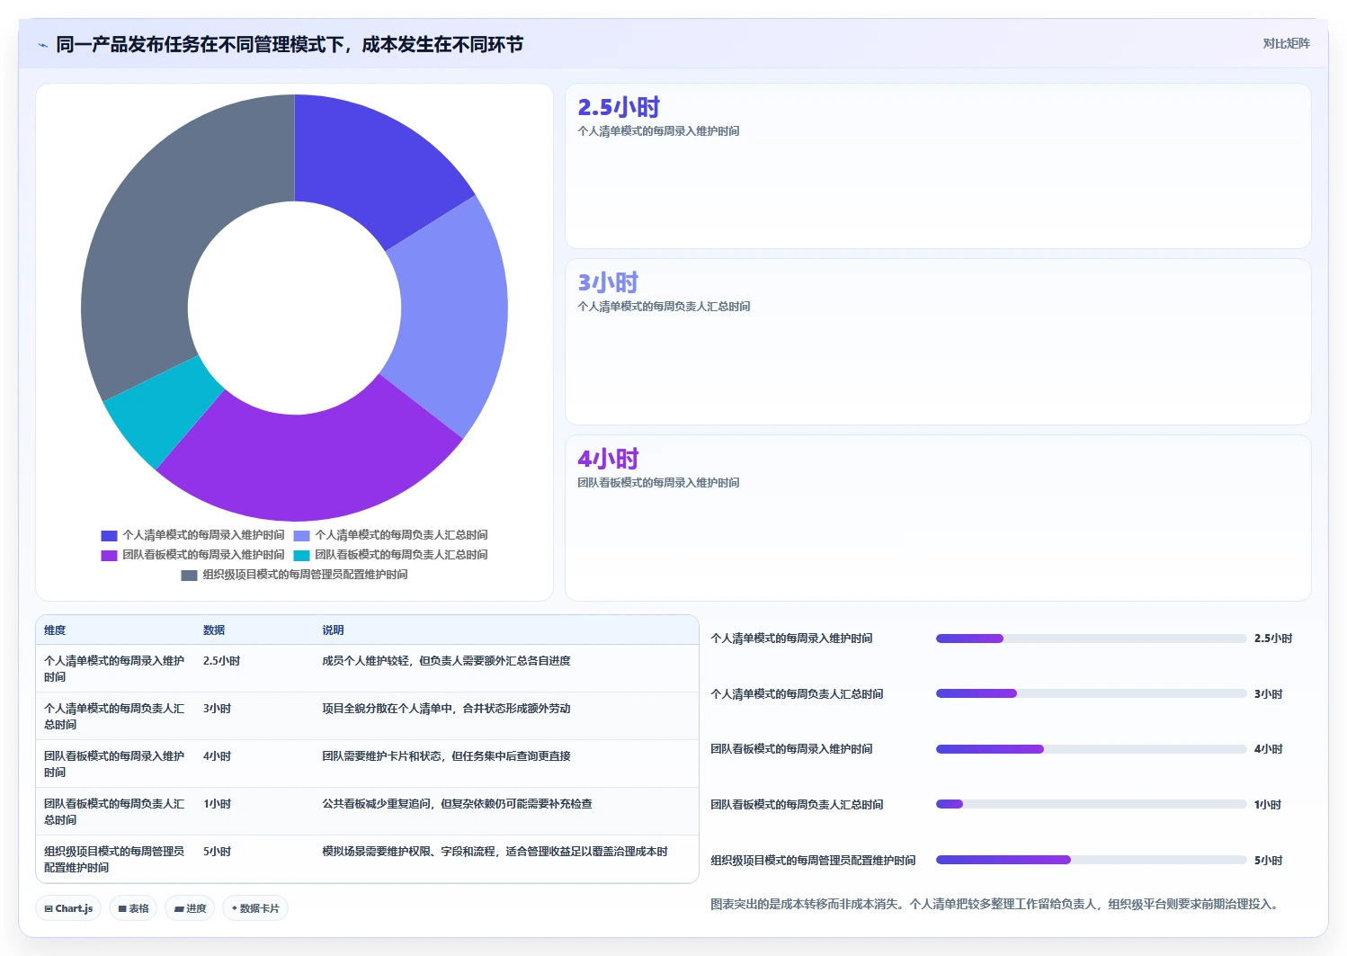Click the 说明 table column header

(x=333, y=630)
